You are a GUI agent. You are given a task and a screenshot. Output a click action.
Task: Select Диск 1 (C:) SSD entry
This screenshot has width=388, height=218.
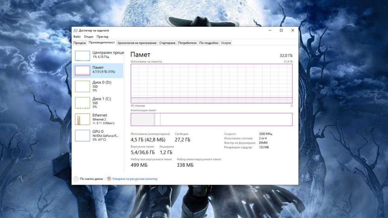98,103
